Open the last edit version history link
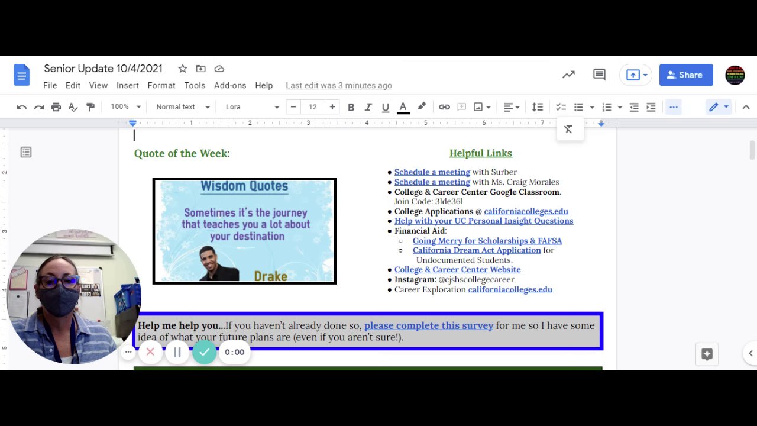Viewport: 757px width, 426px height. (339, 85)
